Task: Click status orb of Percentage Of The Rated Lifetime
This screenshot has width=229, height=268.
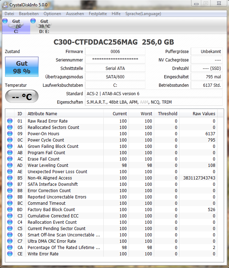Action: [10, 247]
